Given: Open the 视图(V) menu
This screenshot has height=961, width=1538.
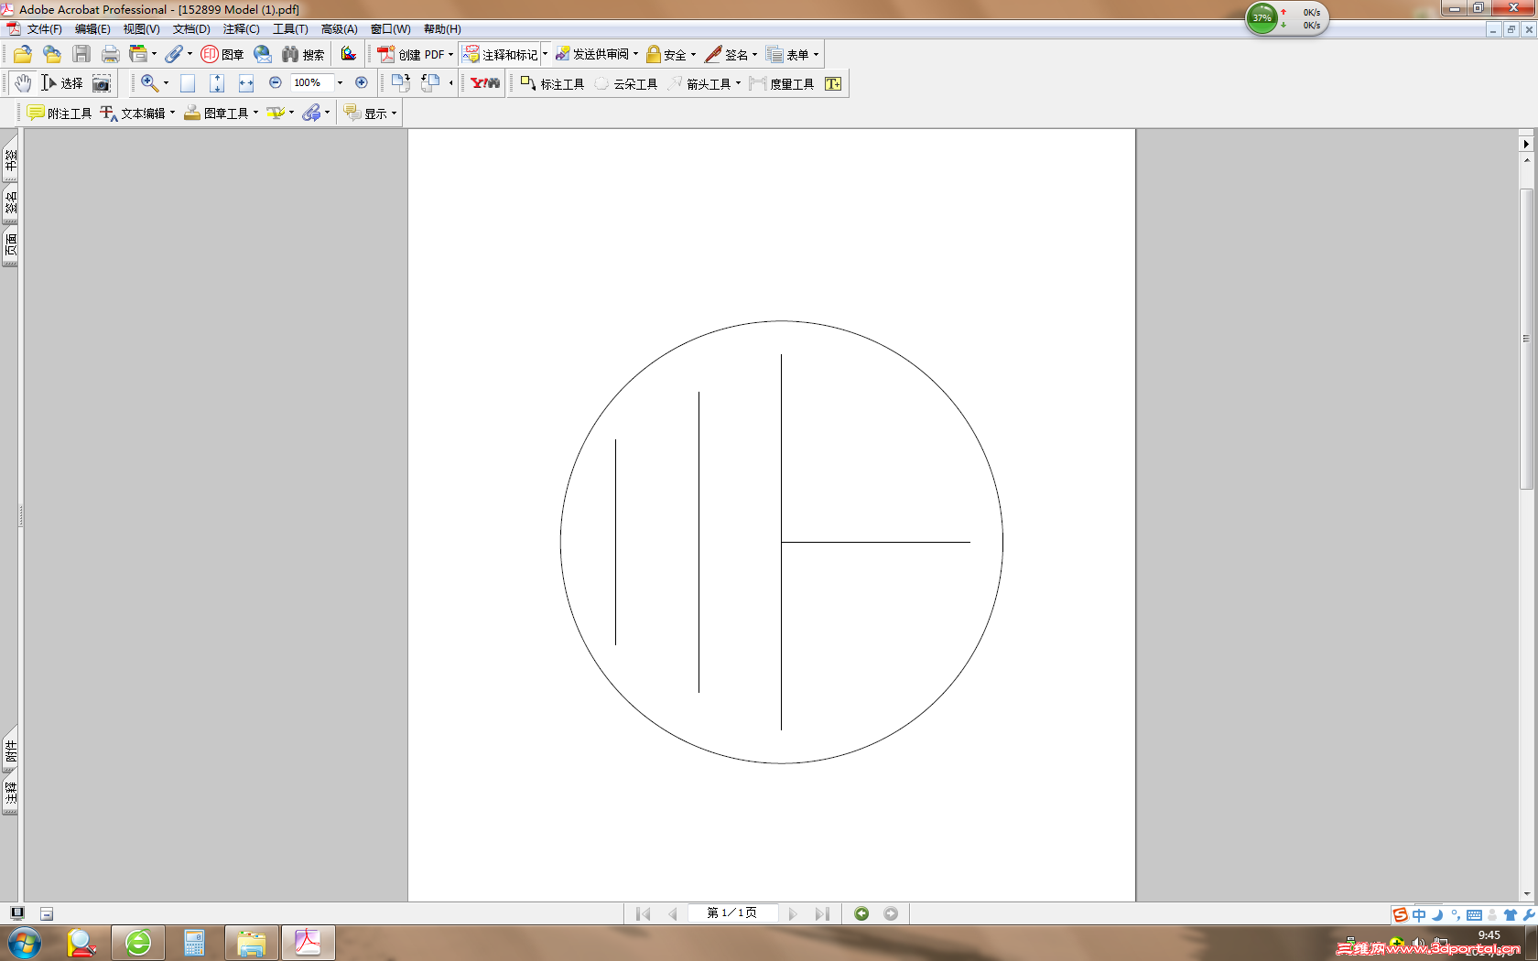Looking at the screenshot, I should tap(142, 29).
